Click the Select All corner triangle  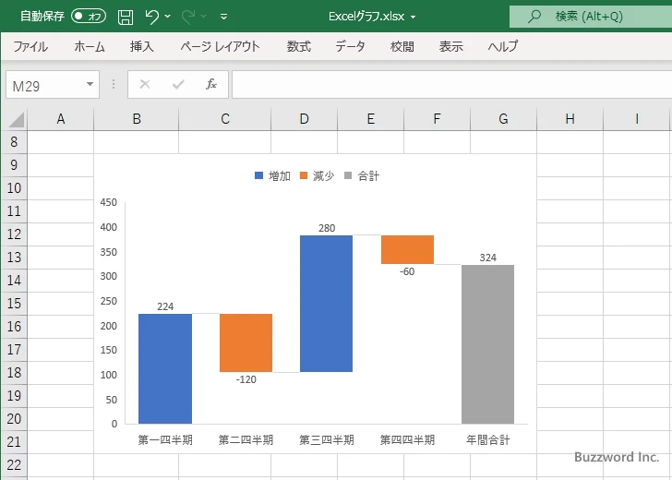(17, 119)
